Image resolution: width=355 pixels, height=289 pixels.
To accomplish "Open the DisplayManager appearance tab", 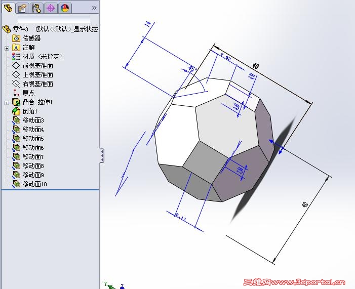I will tap(65, 9).
